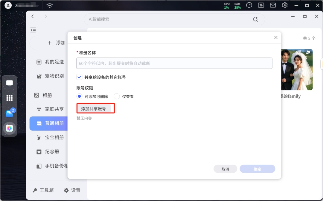Click 取消 to cancel album creation
This screenshot has width=323, height=201.
[x=226, y=169]
